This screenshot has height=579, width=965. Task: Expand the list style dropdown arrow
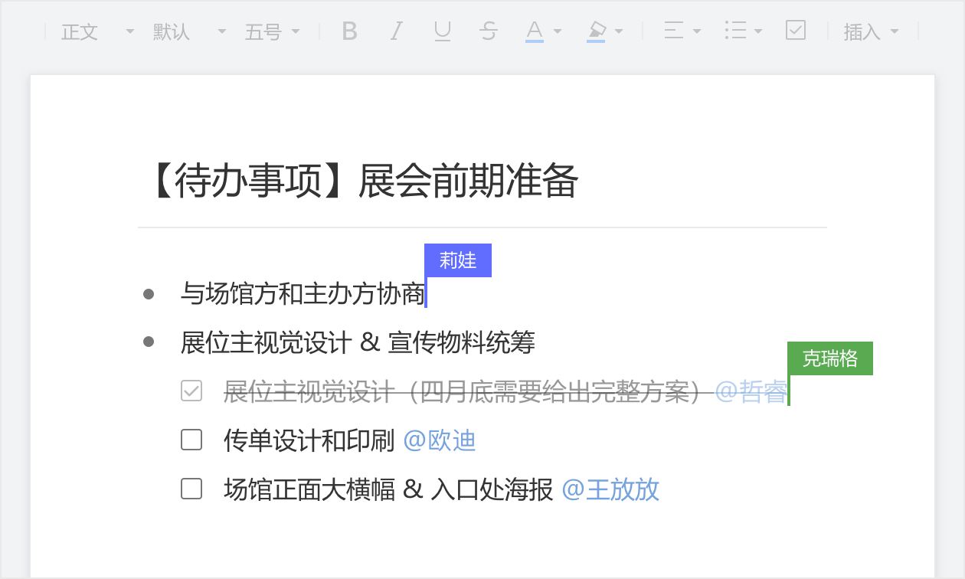click(758, 31)
